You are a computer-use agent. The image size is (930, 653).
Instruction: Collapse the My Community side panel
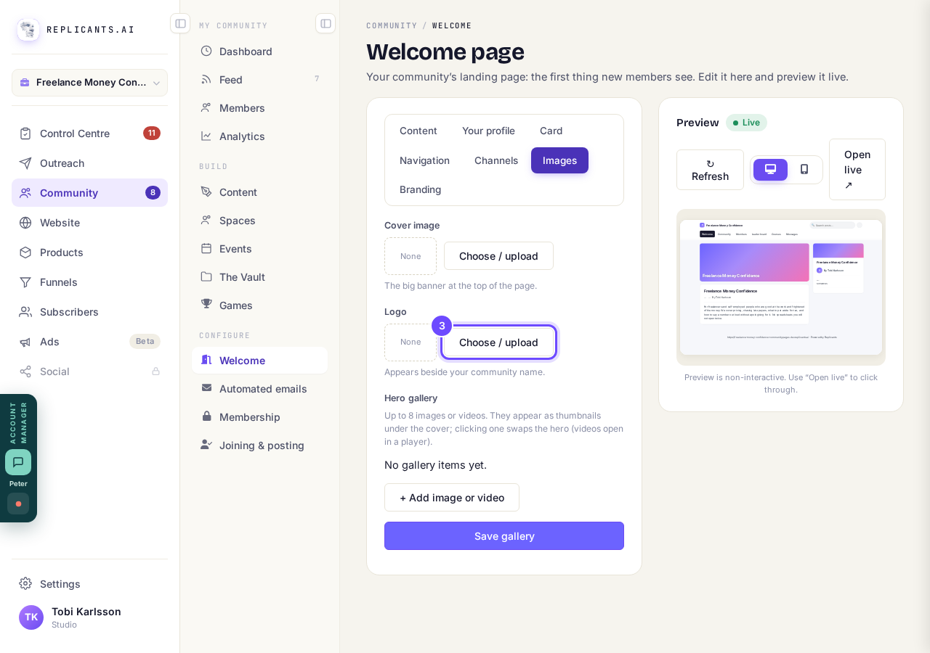(x=325, y=23)
